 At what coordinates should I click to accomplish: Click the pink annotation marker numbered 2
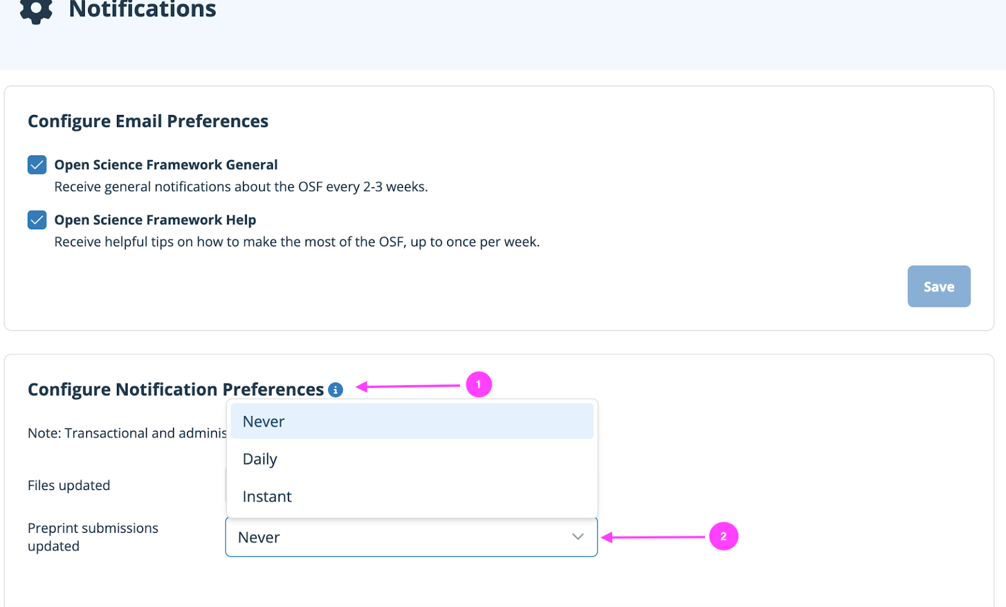[723, 537]
